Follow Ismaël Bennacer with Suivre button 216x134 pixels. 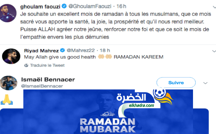click(176, 82)
